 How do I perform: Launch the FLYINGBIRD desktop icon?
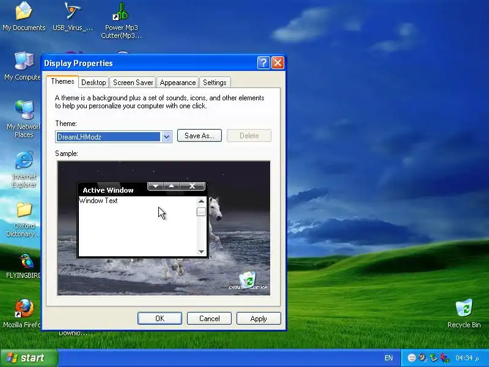[24, 266]
